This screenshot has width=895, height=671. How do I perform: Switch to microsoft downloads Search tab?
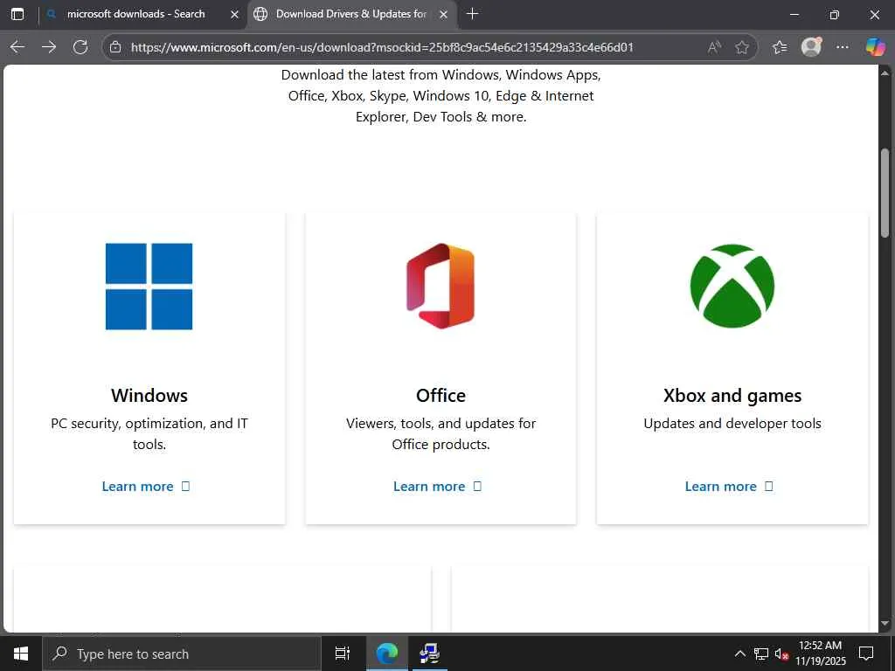click(135, 14)
